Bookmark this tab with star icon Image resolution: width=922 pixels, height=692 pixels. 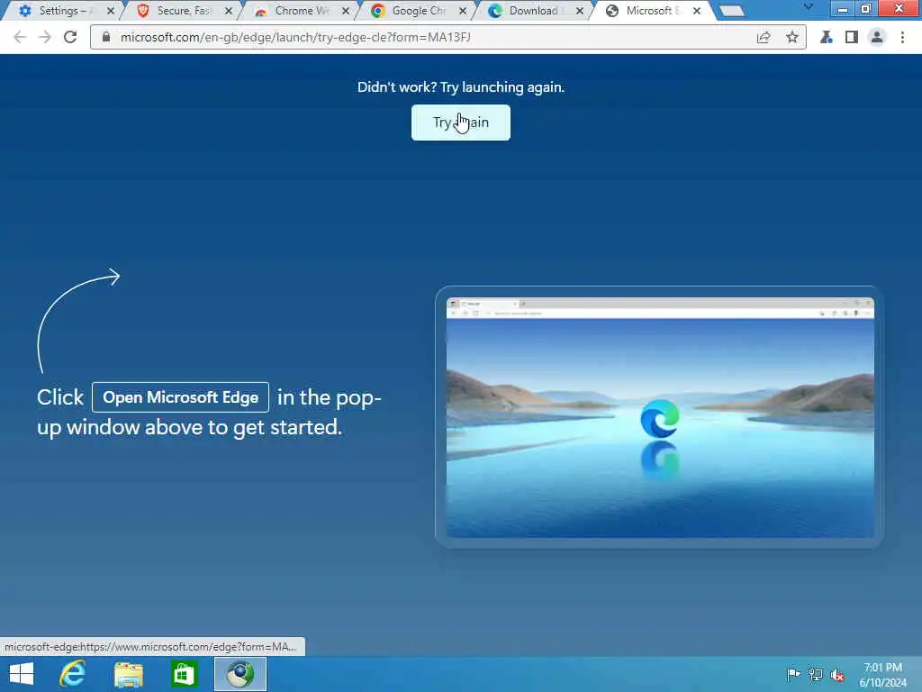point(792,37)
